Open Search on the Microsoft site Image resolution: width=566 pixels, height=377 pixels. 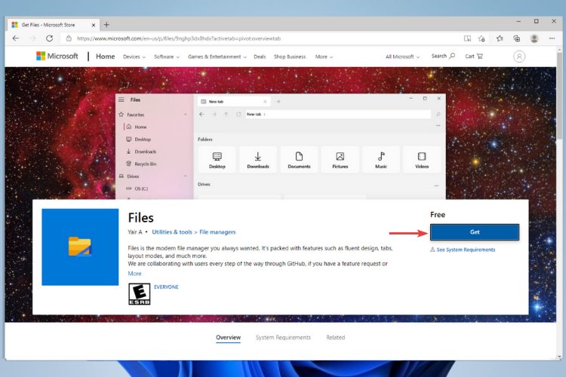point(443,56)
